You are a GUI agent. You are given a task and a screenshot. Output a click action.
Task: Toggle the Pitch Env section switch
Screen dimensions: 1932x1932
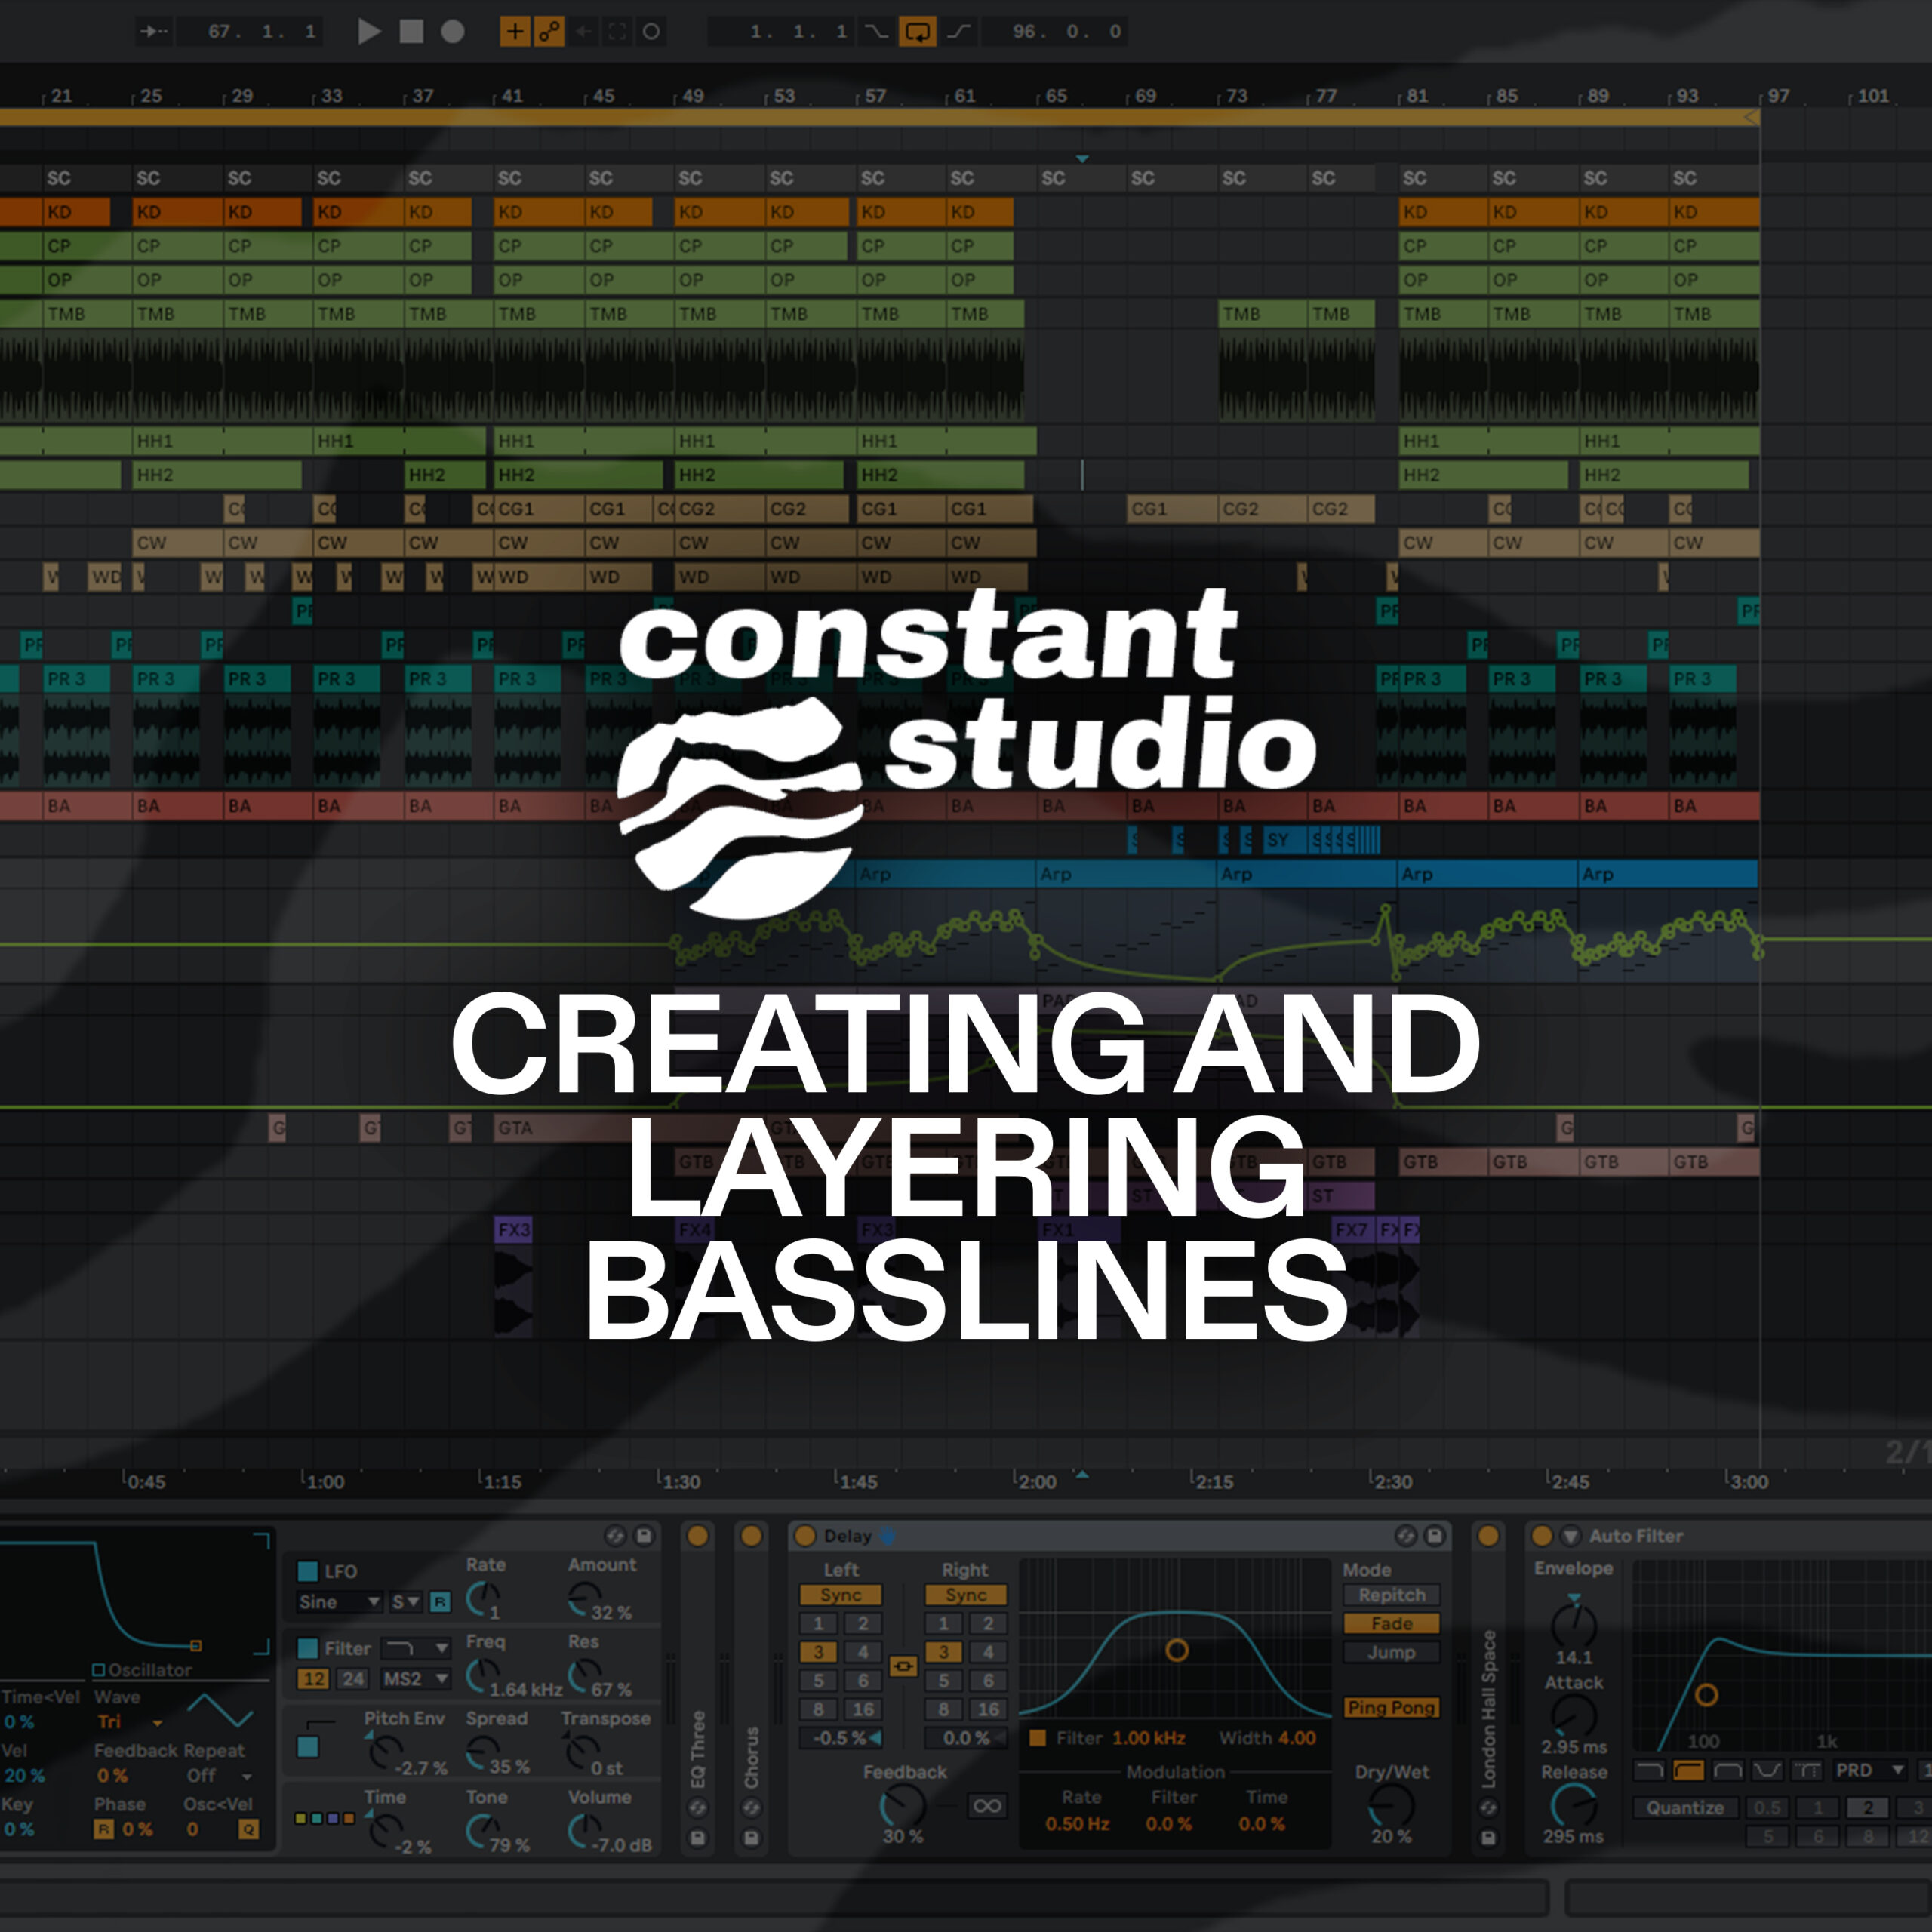click(x=308, y=1747)
